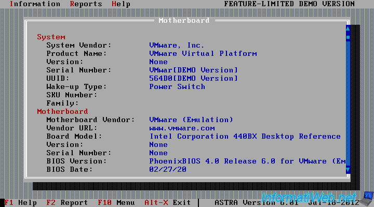The width and height of the screenshot is (374, 207).
Task: Click "VMware (Emulation)" value
Action: [191, 120]
